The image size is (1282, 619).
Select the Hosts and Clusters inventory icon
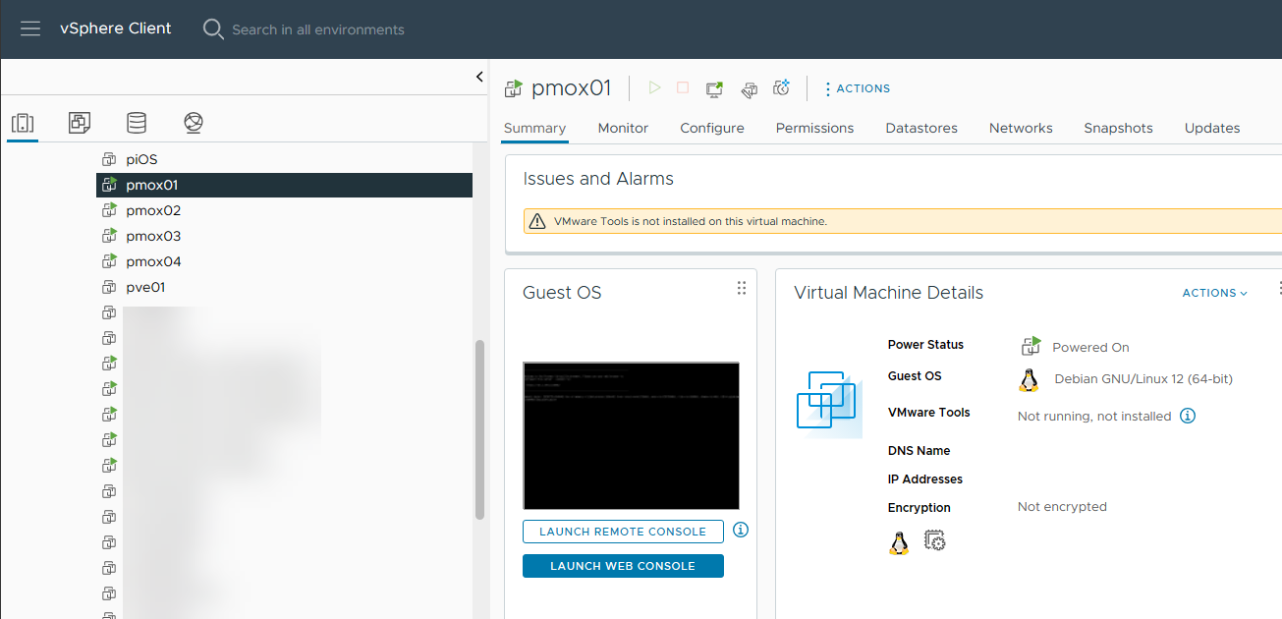pos(23,123)
